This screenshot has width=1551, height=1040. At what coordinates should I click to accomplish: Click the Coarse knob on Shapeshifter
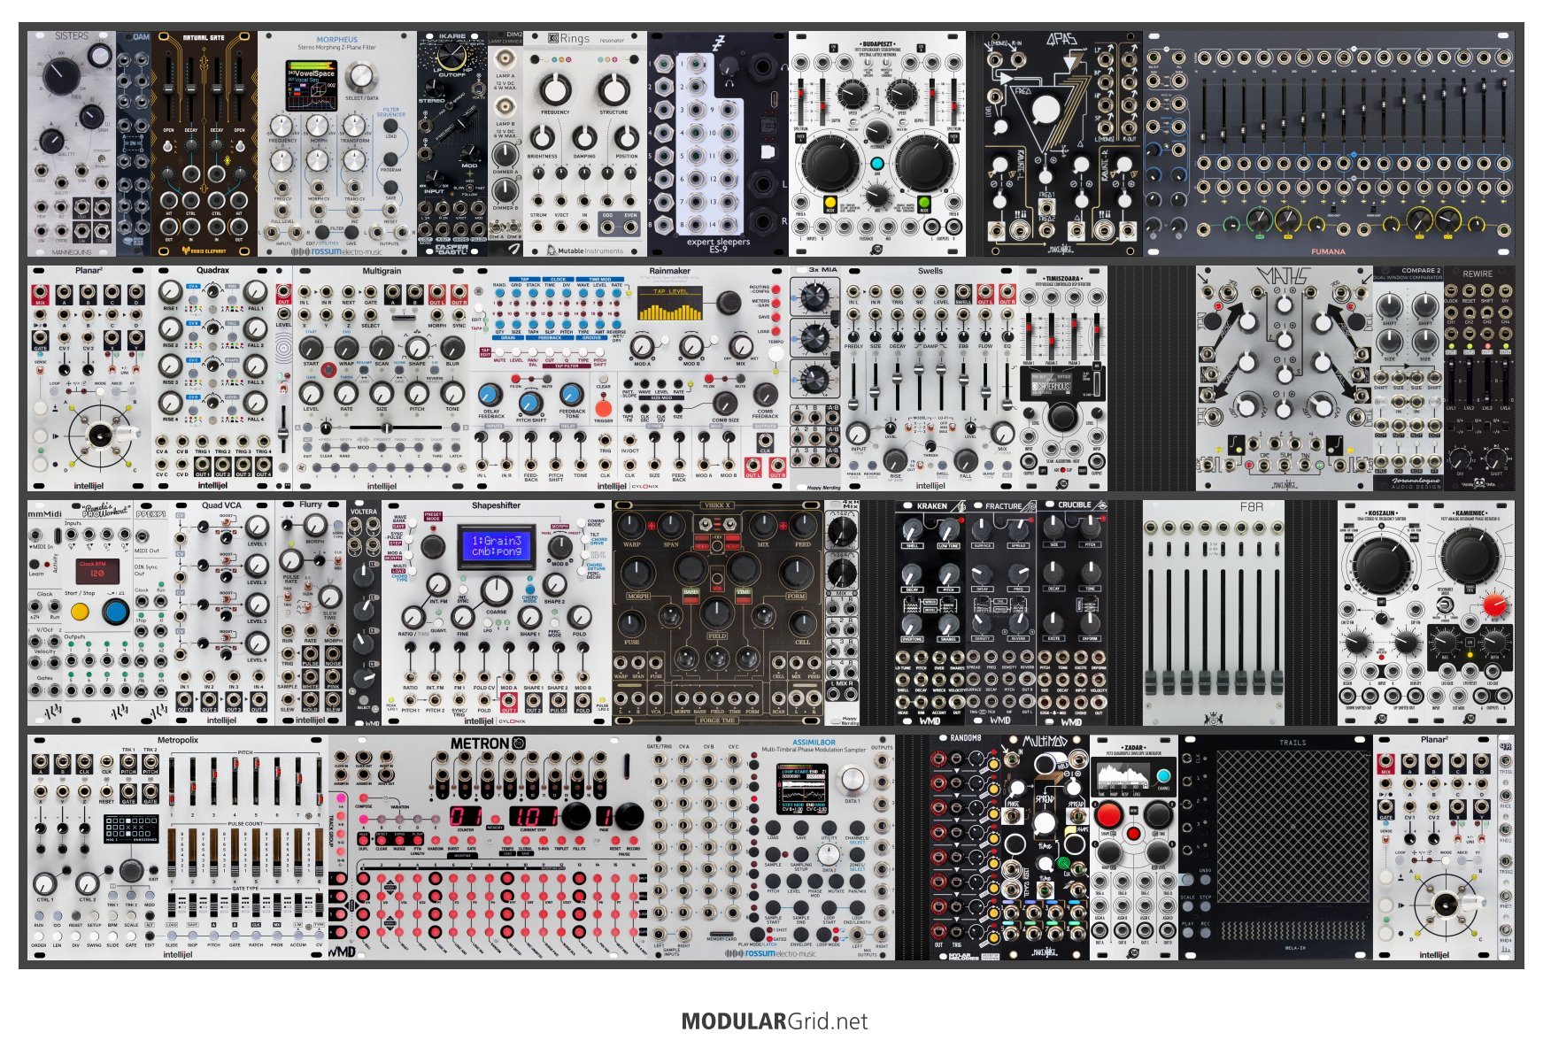click(497, 589)
